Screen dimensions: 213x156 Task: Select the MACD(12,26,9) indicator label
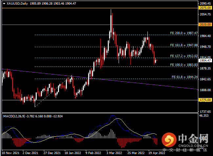point(14,116)
